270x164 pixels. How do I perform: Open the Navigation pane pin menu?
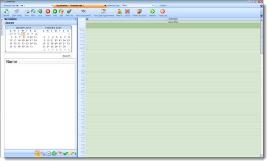(x=75, y=19)
